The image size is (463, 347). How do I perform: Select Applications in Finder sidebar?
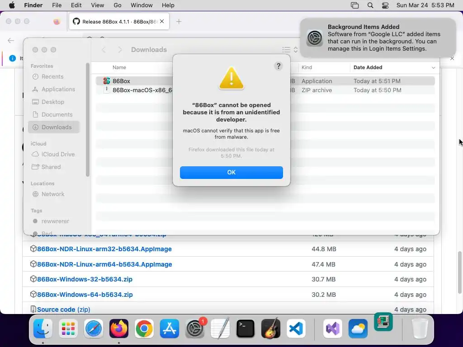53,89
